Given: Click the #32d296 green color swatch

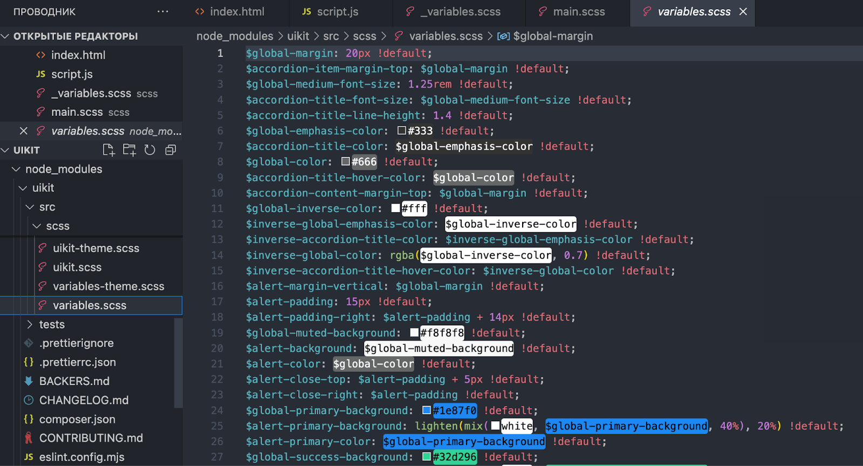Looking at the screenshot, I should tap(427, 457).
